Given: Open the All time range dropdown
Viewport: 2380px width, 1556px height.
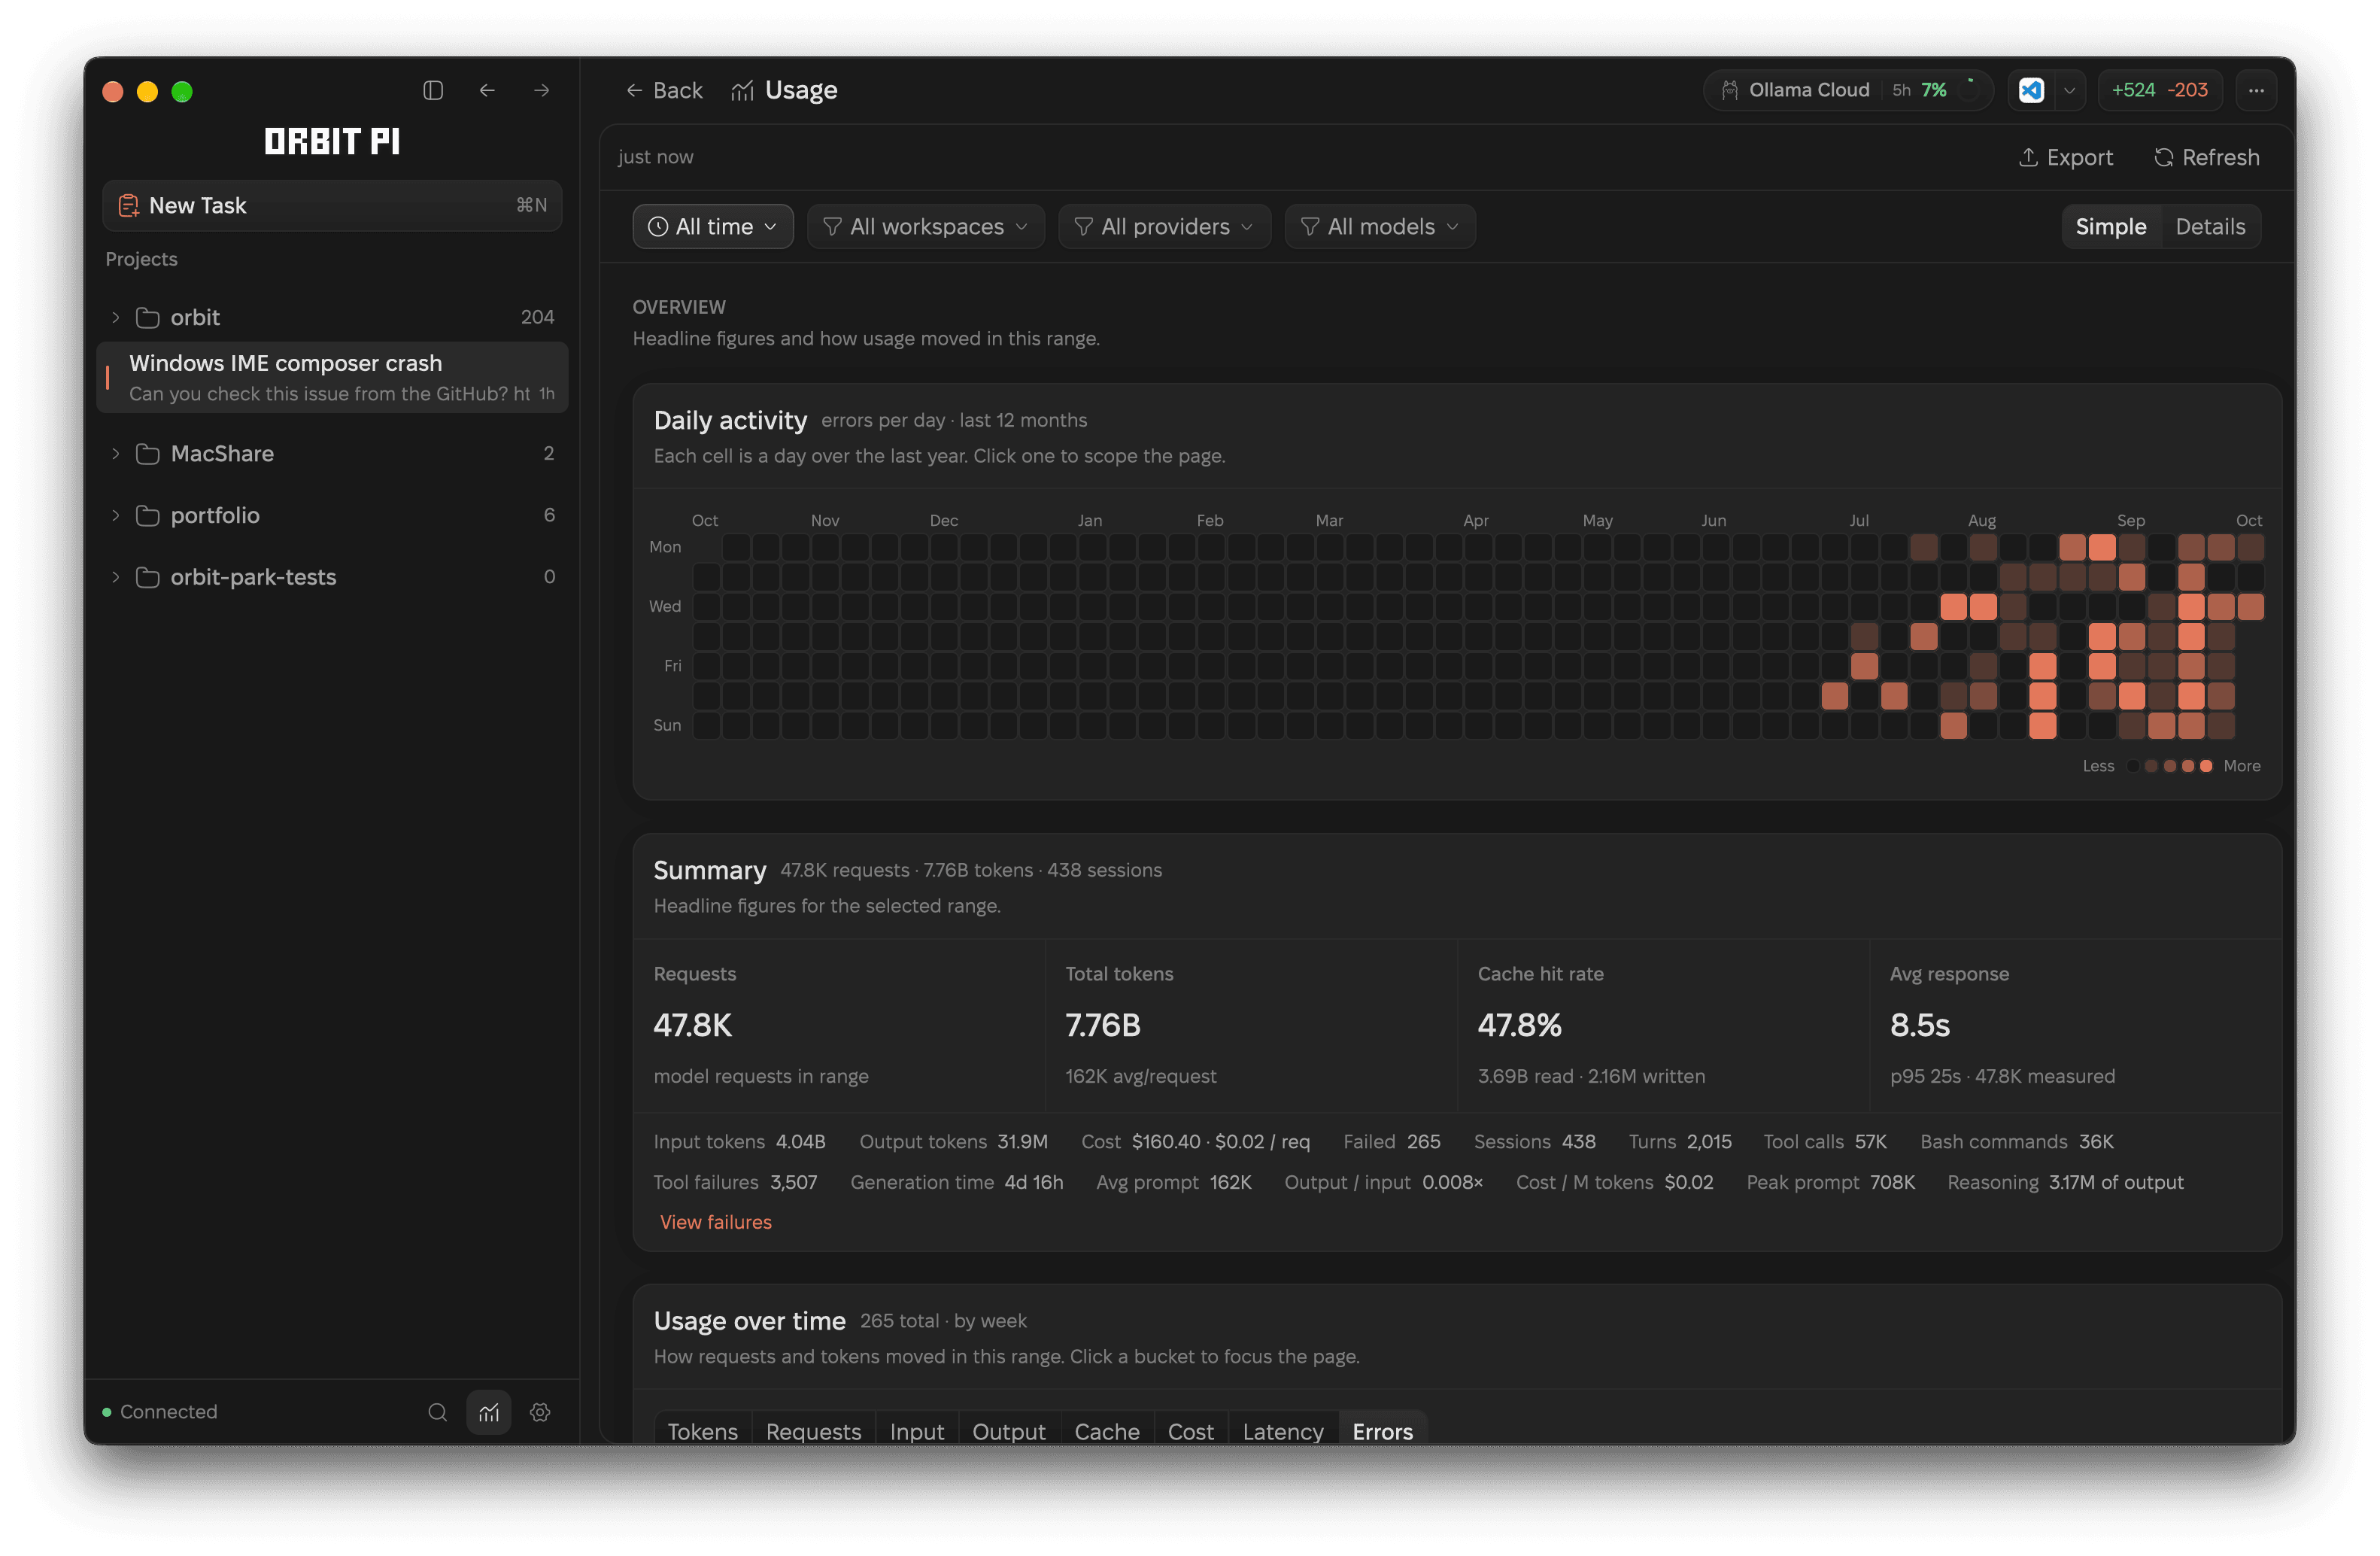Looking at the screenshot, I should pyautogui.click(x=713, y=227).
